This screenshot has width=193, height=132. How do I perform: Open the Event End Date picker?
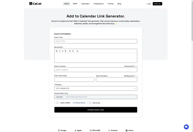click(x=117, y=79)
